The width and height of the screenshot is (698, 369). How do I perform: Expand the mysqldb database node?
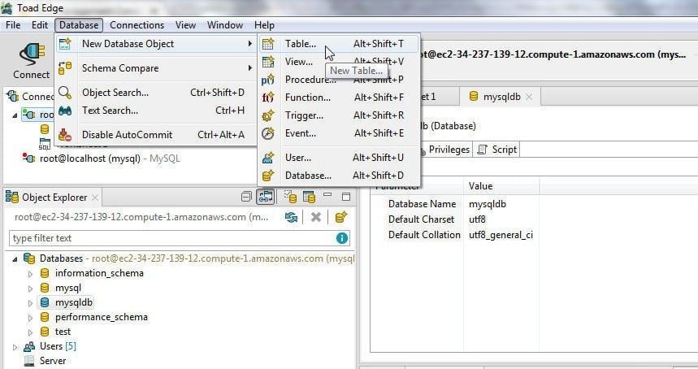(x=30, y=303)
